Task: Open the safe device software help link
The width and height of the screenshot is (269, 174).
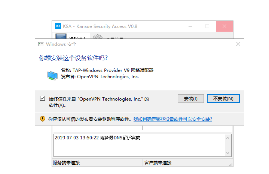Action: pyautogui.click(x=173, y=119)
